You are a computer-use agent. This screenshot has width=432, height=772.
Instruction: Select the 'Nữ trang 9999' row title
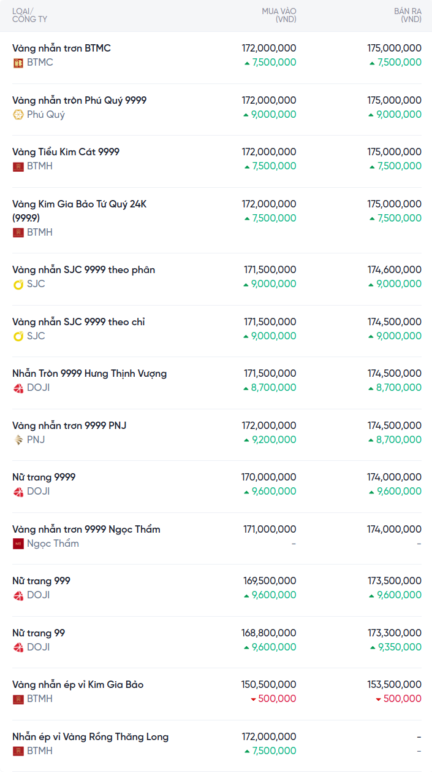click(44, 477)
